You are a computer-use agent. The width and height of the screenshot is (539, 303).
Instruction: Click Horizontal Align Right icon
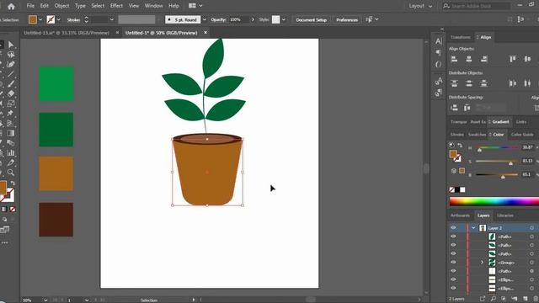click(484, 59)
